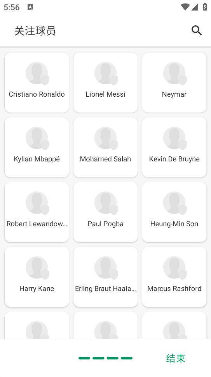Select the Erling Braut Haaland card

[x=106, y=277]
